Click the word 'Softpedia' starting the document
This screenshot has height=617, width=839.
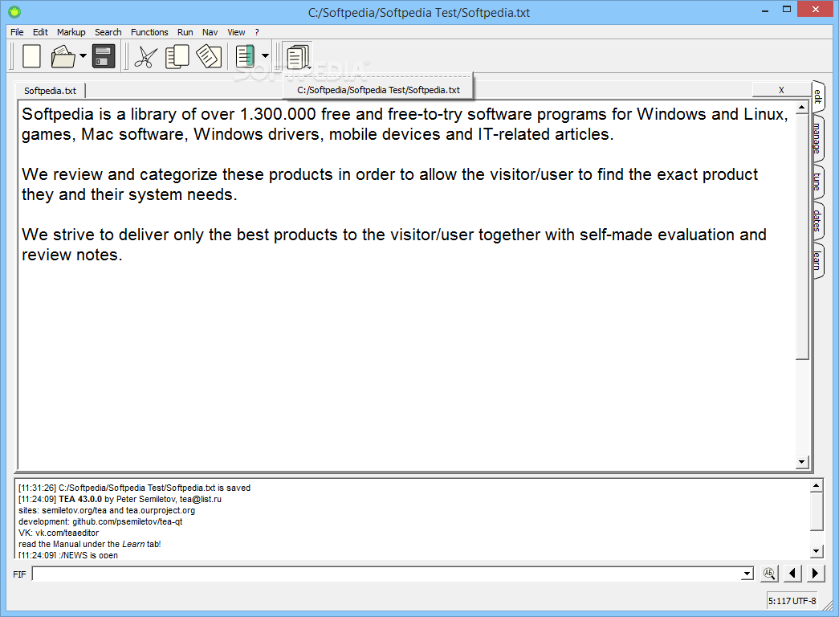[58, 115]
